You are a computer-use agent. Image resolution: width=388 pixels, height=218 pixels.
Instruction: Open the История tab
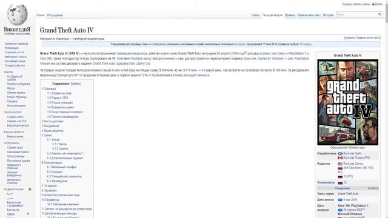click(328, 15)
